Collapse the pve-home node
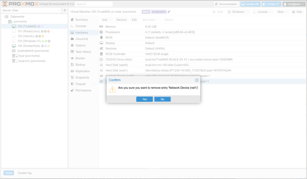The width and height of the screenshot is (307, 179). point(7,22)
